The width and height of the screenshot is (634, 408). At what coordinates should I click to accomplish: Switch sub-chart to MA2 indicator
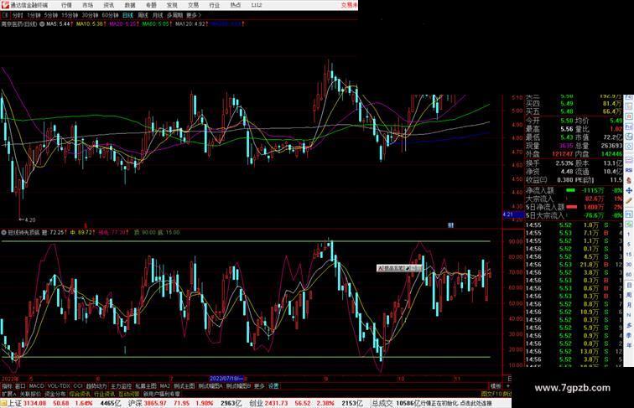pos(164,386)
